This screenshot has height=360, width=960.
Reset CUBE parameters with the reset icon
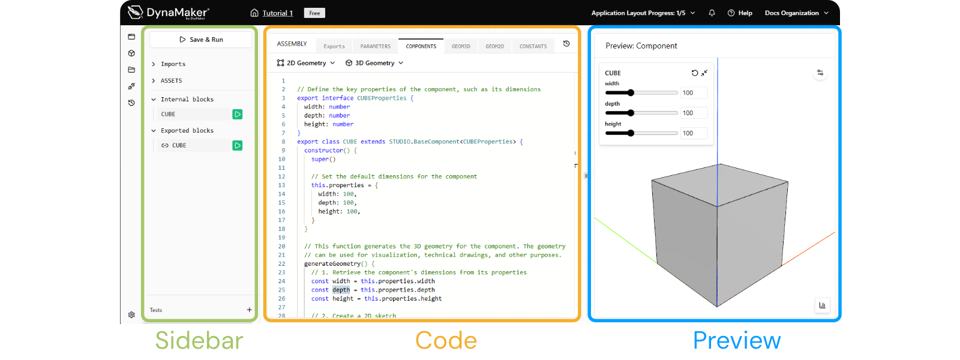[695, 73]
